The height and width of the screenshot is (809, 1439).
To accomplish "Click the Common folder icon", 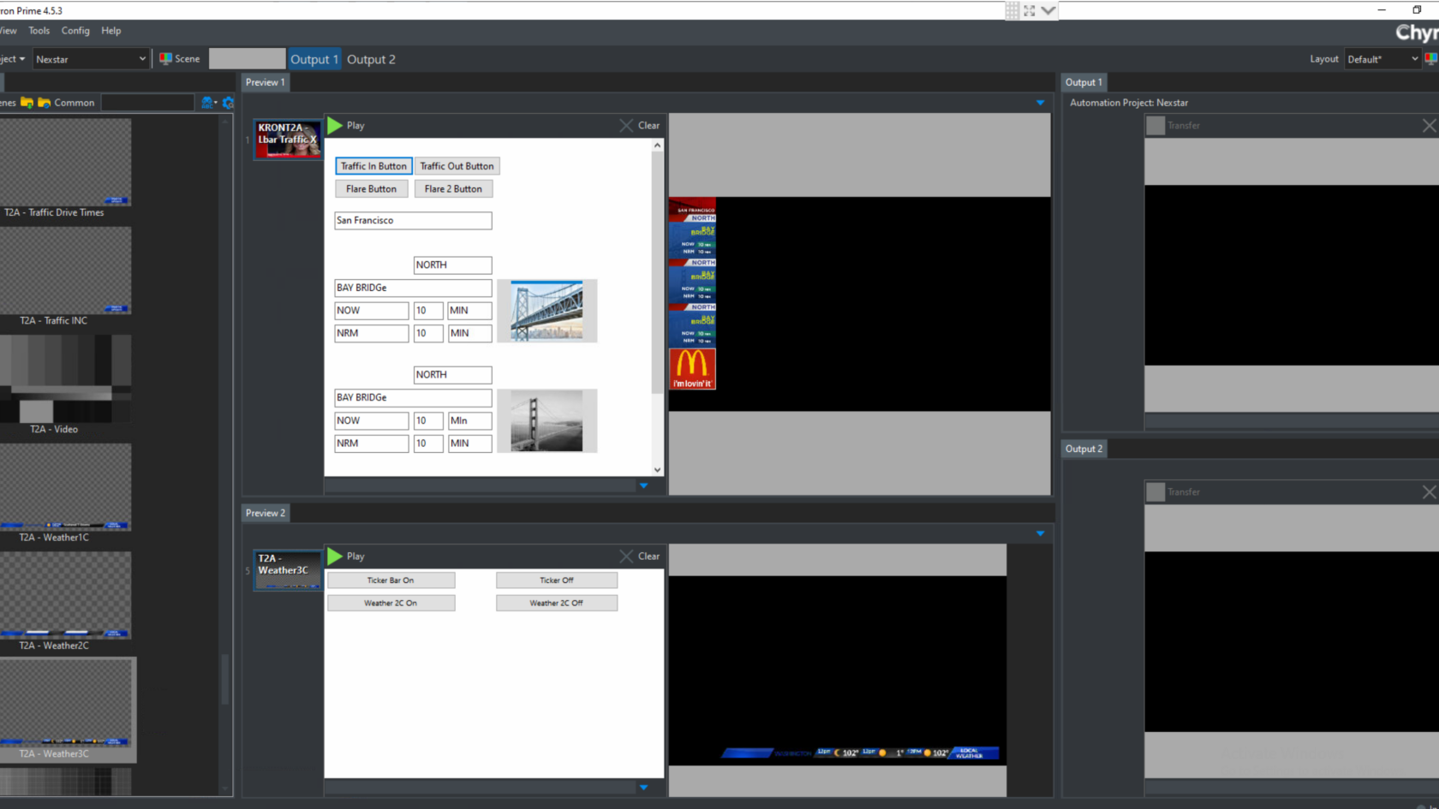I will click(45, 103).
